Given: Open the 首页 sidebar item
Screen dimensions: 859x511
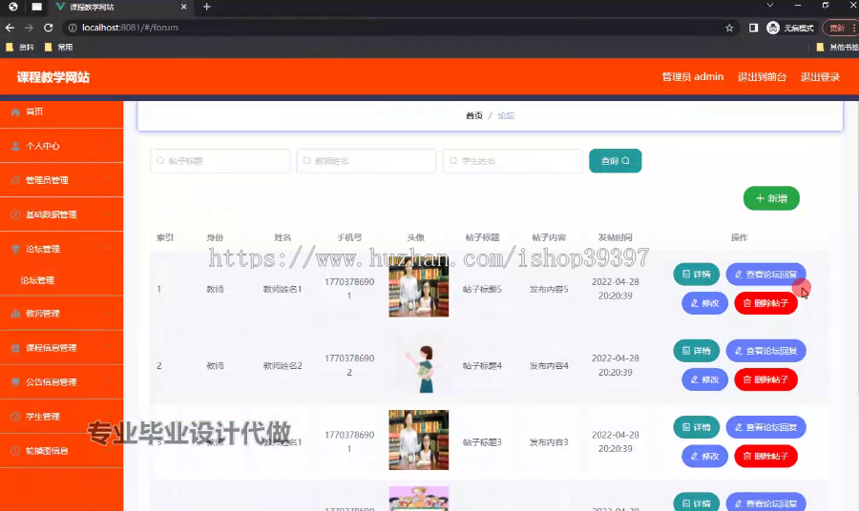Looking at the screenshot, I should click(x=61, y=112).
